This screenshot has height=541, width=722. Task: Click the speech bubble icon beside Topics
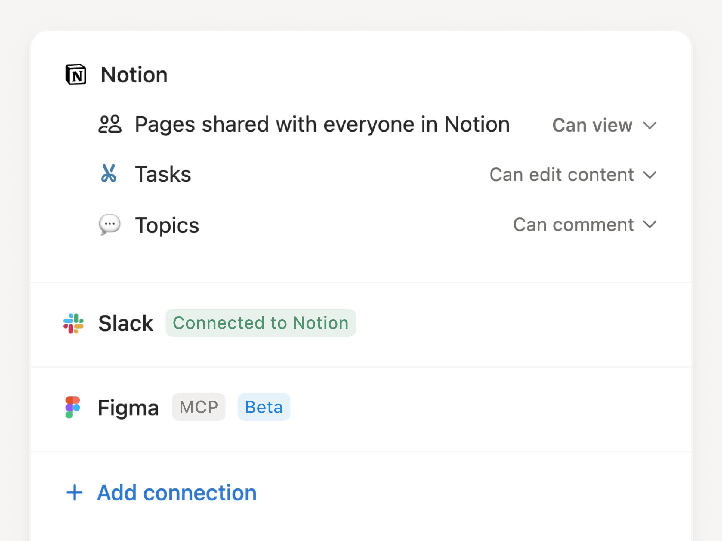(110, 224)
